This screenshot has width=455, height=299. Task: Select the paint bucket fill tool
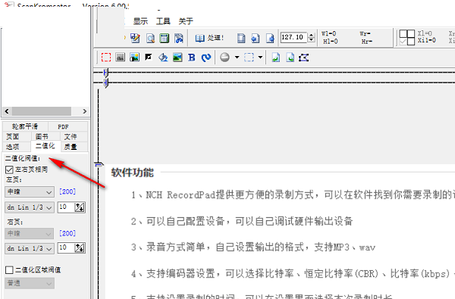click(x=163, y=58)
